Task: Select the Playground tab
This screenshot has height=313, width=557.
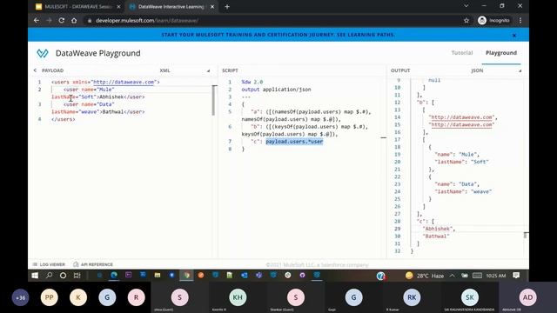Action: [501, 52]
